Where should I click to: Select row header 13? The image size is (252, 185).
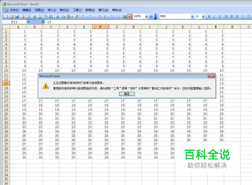point(6,83)
